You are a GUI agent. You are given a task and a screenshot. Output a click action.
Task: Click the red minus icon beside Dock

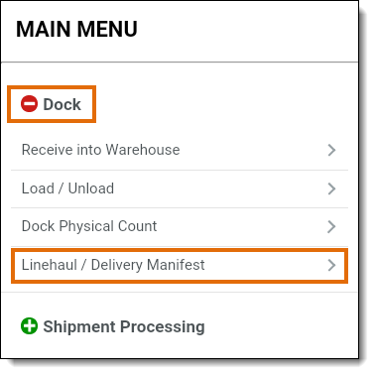click(29, 104)
